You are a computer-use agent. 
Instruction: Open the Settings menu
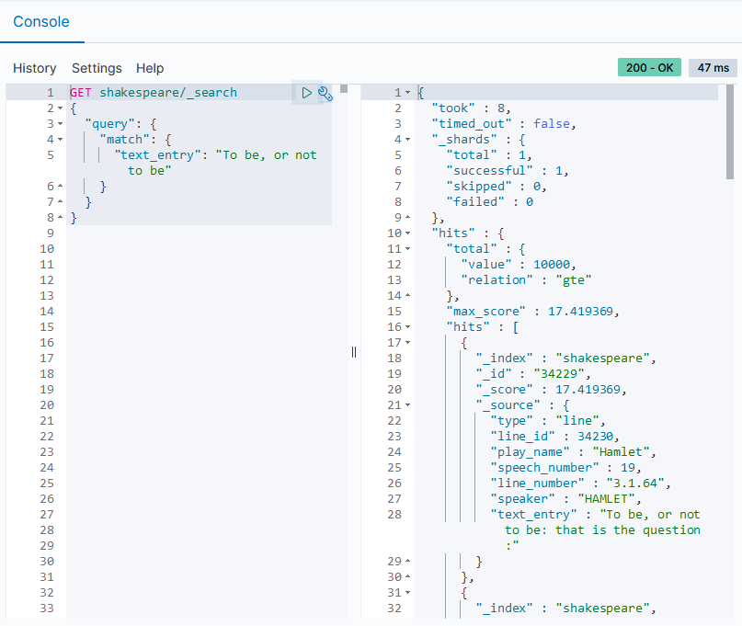pyautogui.click(x=96, y=68)
